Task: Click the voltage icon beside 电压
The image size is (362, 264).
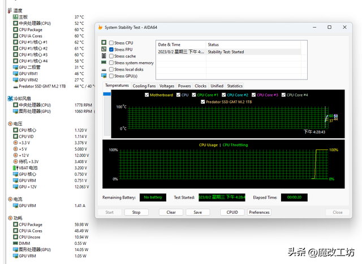Action: click(x=10, y=124)
